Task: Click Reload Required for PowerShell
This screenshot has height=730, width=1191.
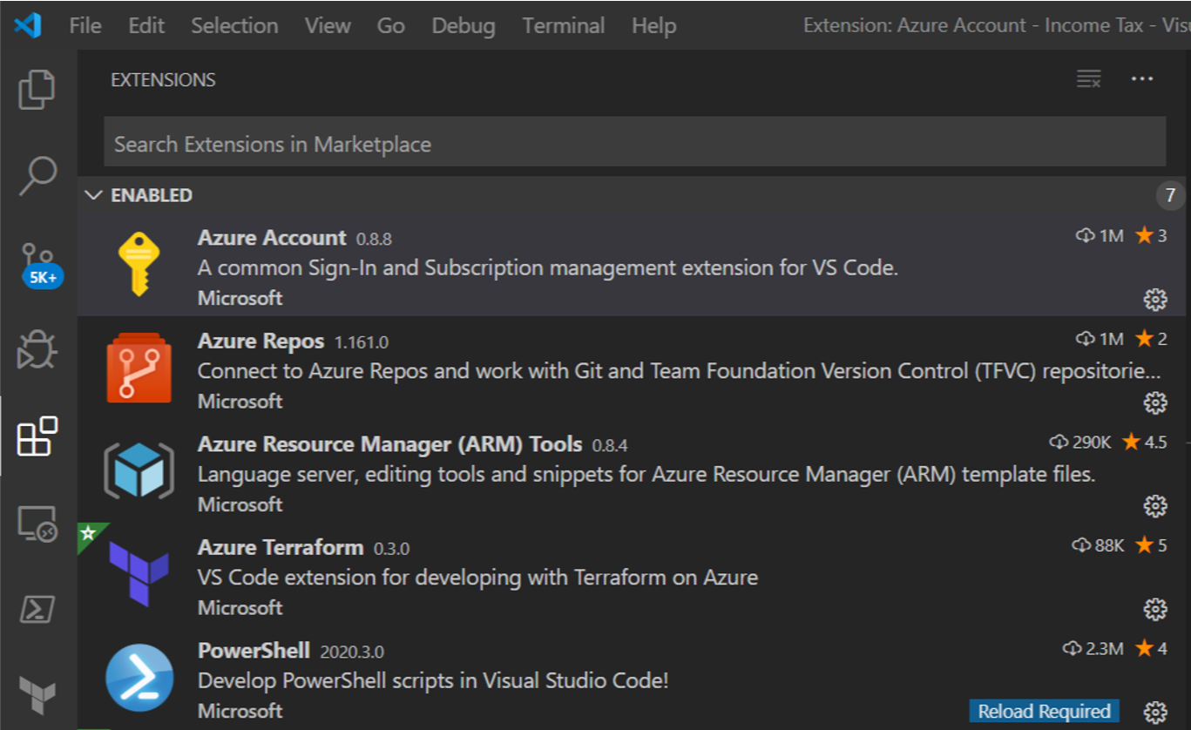Action: click(1043, 711)
